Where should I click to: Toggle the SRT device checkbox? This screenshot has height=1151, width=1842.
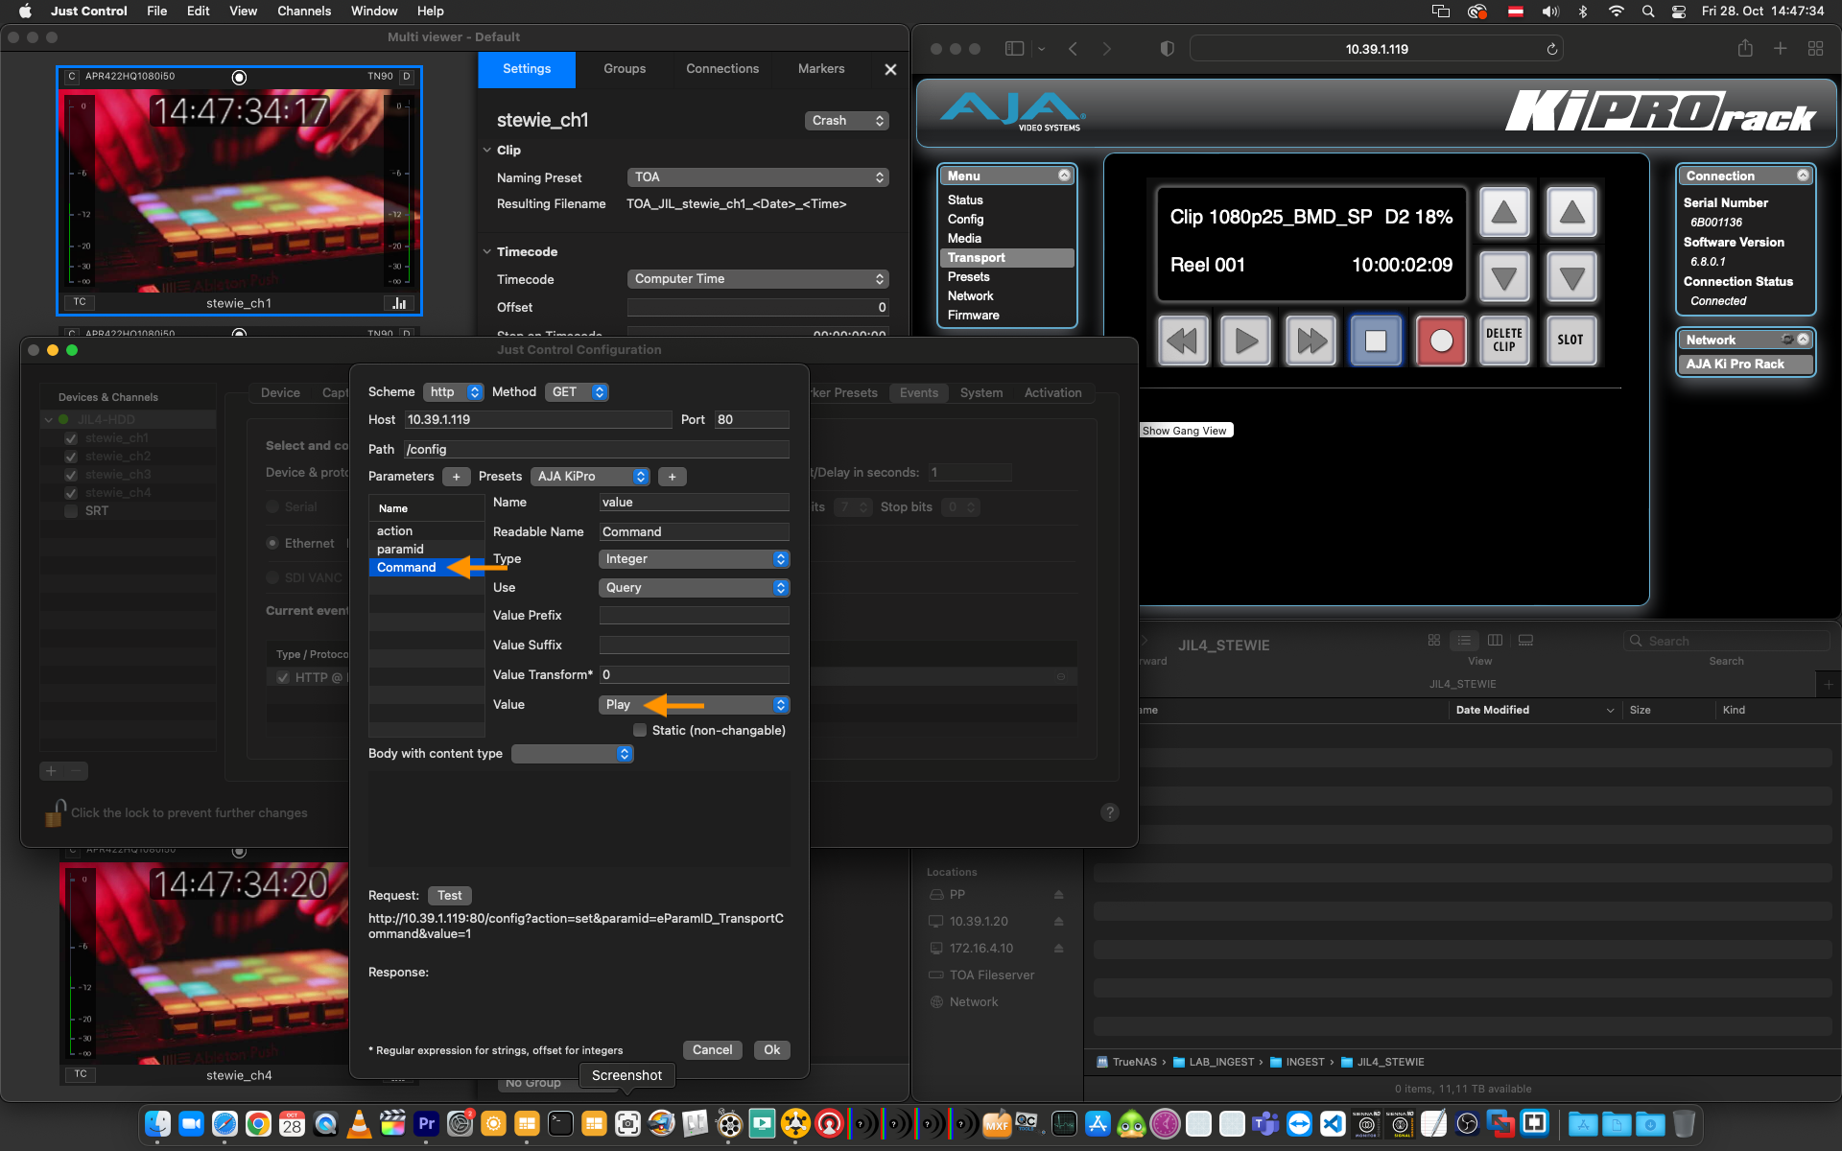[x=71, y=511]
